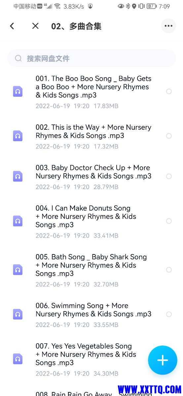The image size is (183, 396).
Task: Select radio button for 001 Boo Boo Song
Action: point(169,91)
